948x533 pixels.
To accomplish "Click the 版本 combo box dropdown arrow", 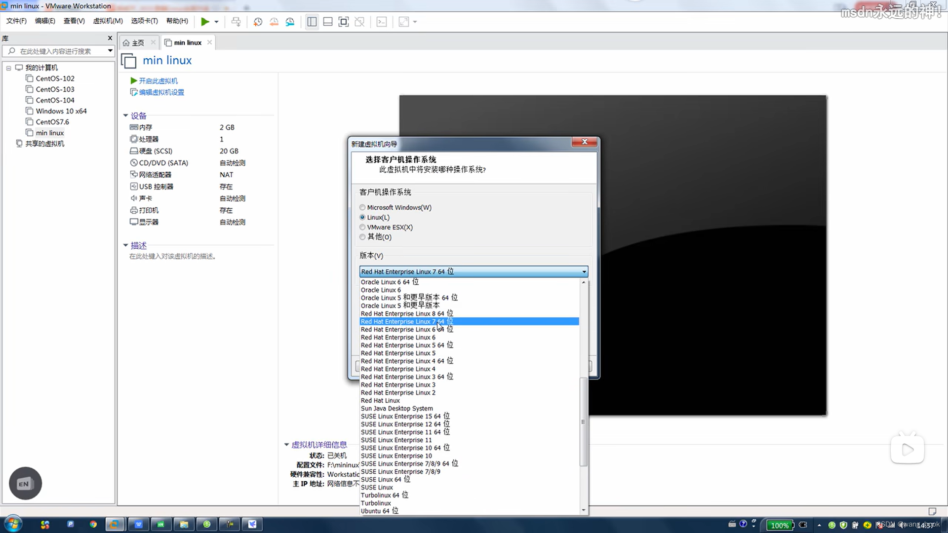I will (x=584, y=272).
